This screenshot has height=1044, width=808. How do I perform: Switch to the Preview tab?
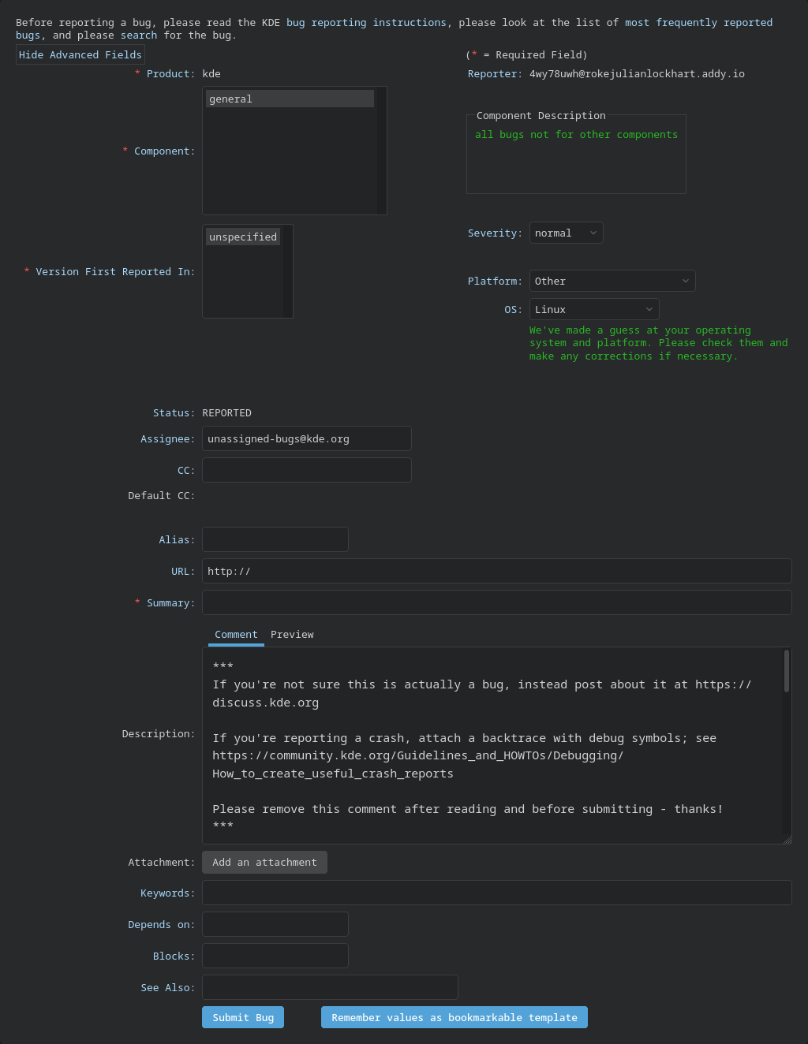click(x=292, y=635)
